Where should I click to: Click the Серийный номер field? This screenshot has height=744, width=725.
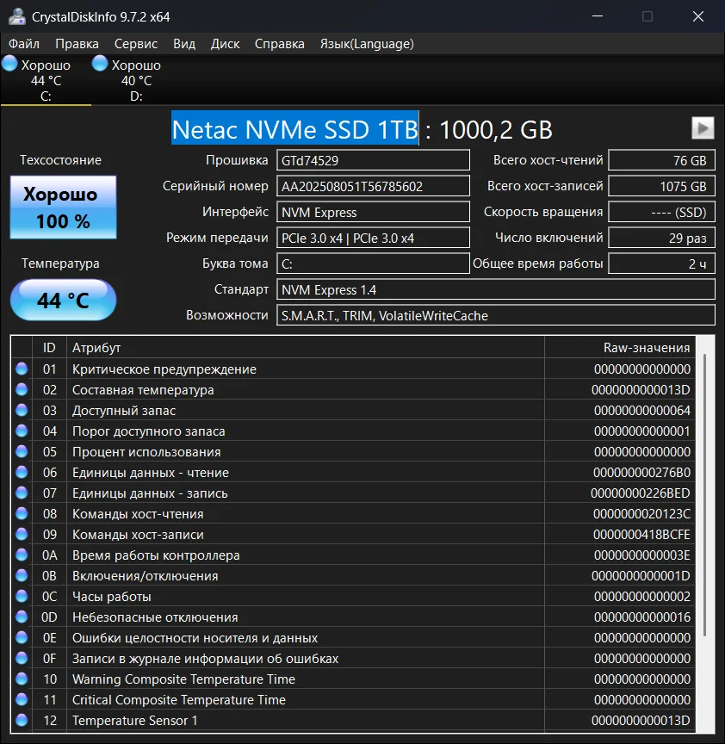(373, 186)
